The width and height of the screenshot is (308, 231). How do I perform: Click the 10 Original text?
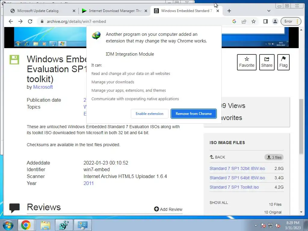pyautogui.click(x=273, y=212)
